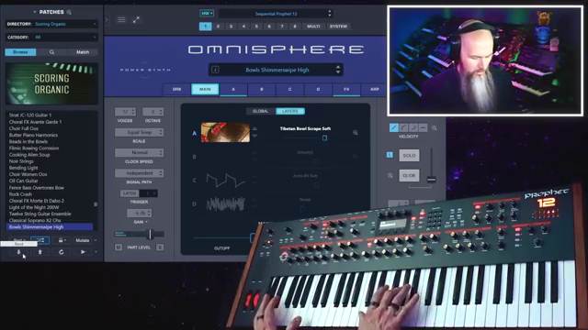Toggle the GLIDE button
Screen dimensions: 588x330
(409, 175)
